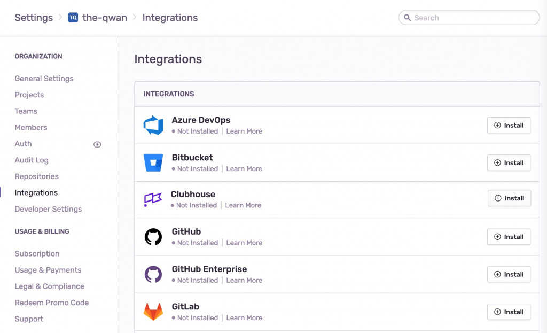Click the lightning bolt icon beside Auth
547x333 pixels.
coord(97,144)
